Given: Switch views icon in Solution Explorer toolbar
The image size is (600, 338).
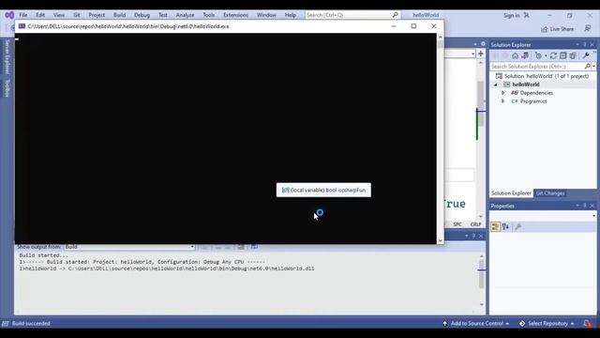Looking at the screenshot, I should [x=525, y=55].
